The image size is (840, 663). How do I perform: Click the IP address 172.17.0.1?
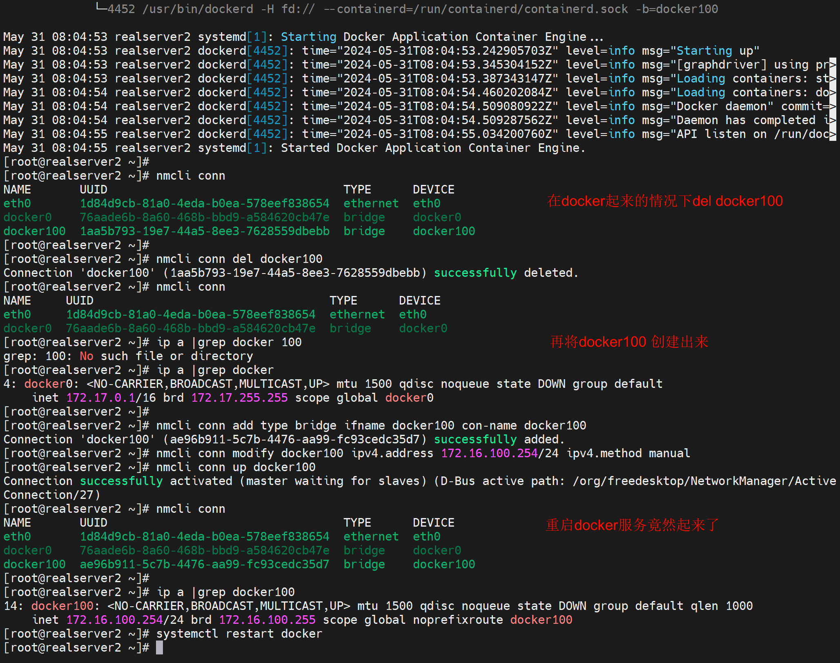[x=100, y=398]
